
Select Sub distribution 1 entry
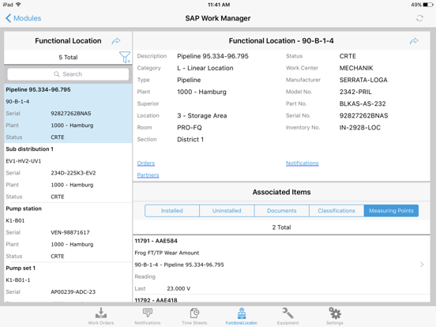(x=68, y=173)
